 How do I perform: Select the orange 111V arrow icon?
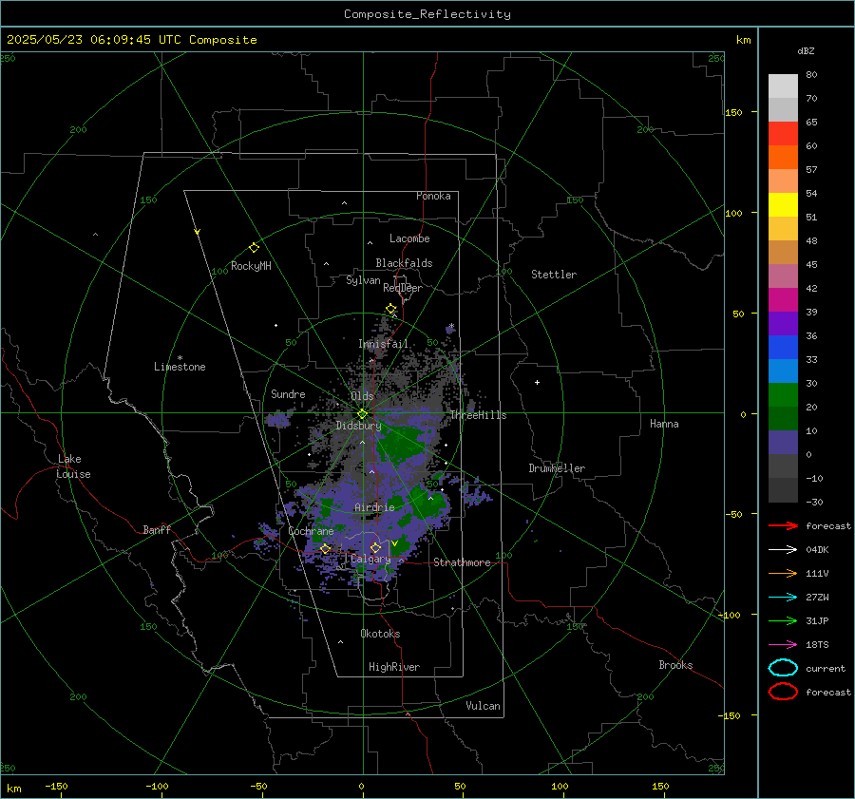[783, 573]
